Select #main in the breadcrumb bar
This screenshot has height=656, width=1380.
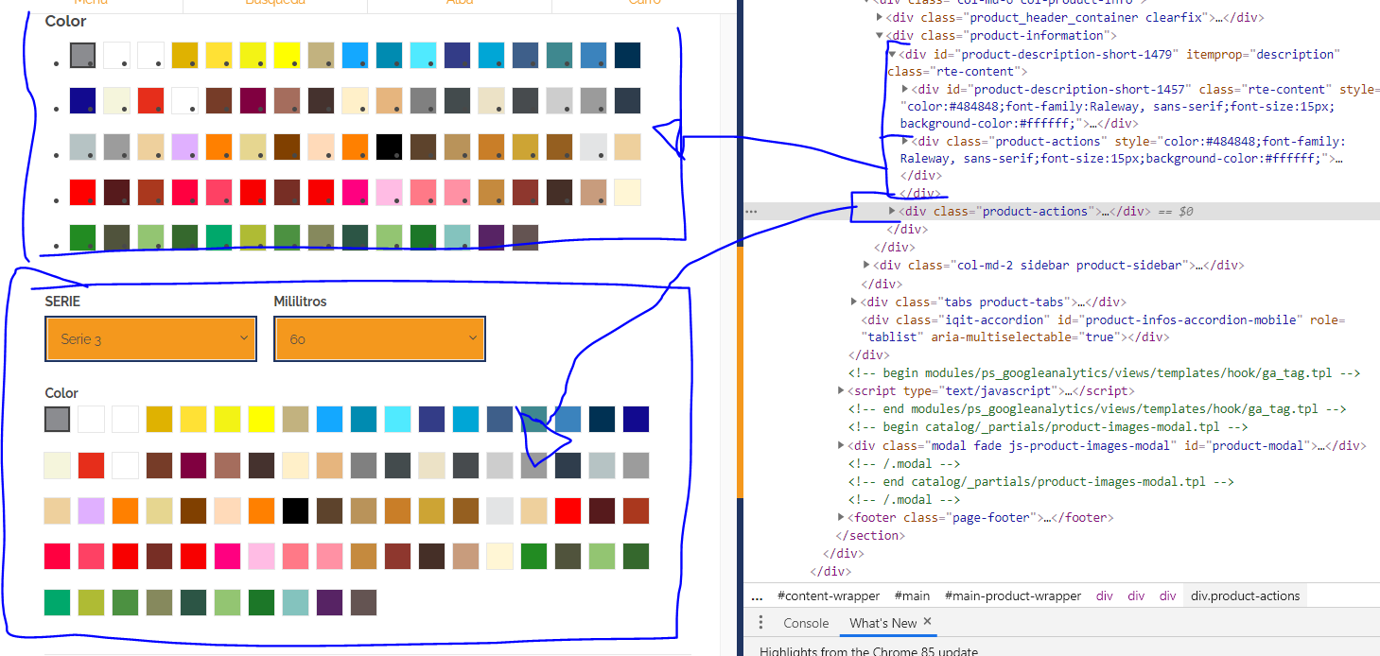[912, 596]
